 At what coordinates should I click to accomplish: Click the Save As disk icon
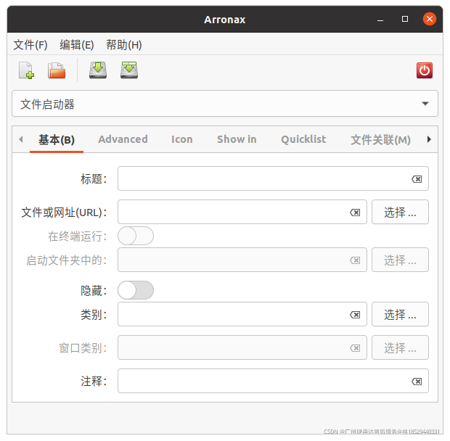(x=129, y=70)
